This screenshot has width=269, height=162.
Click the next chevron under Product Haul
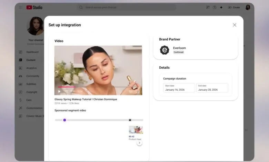[x=139, y=143]
